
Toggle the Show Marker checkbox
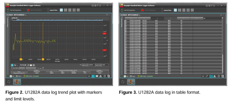click(x=12, y=68)
